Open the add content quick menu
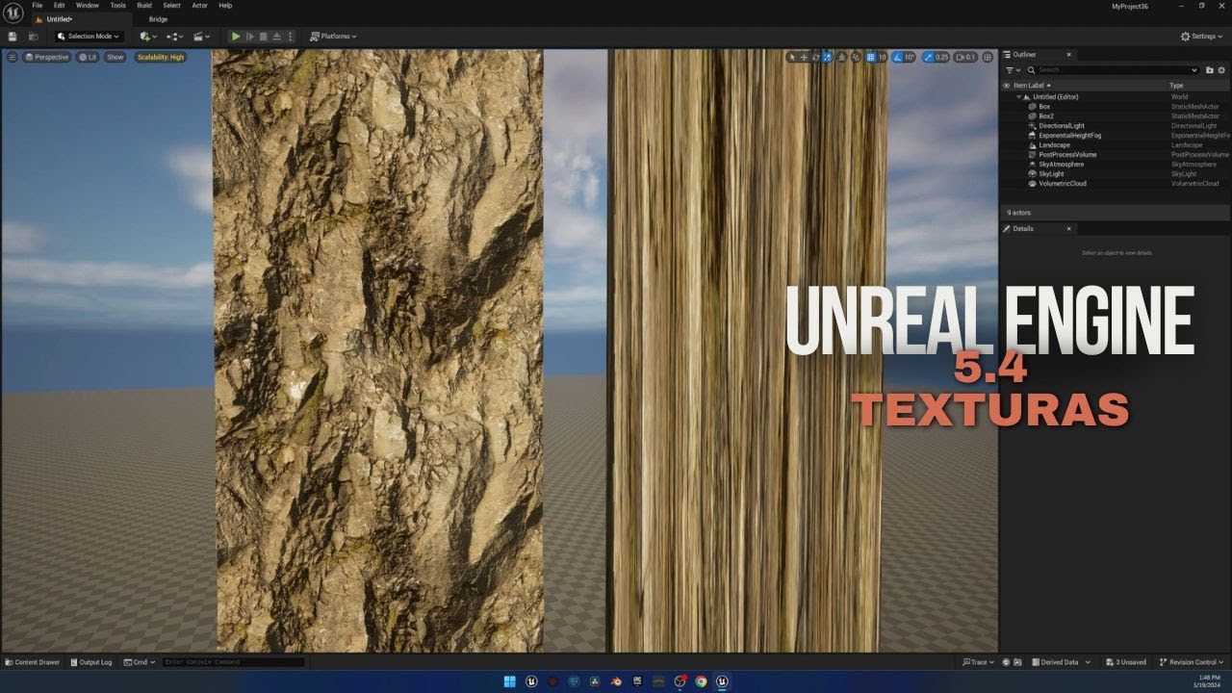Screen dimensions: 1232x693 [148, 37]
